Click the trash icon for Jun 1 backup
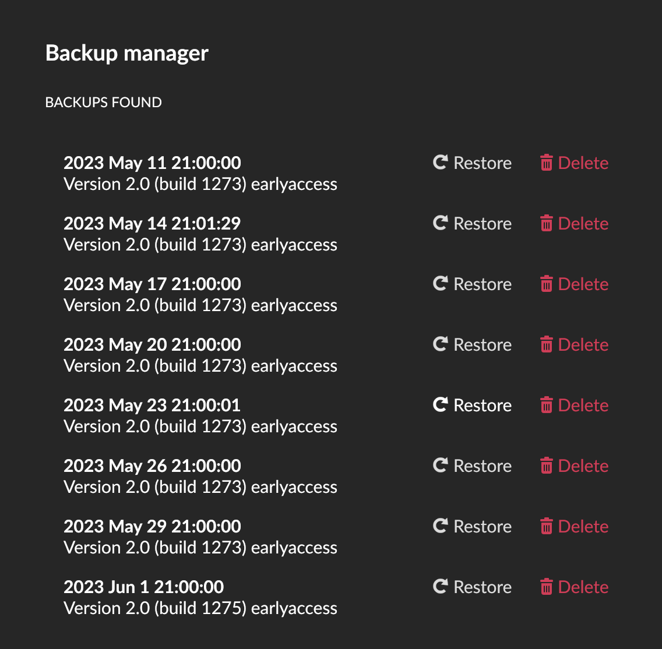 pyautogui.click(x=546, y=587)
